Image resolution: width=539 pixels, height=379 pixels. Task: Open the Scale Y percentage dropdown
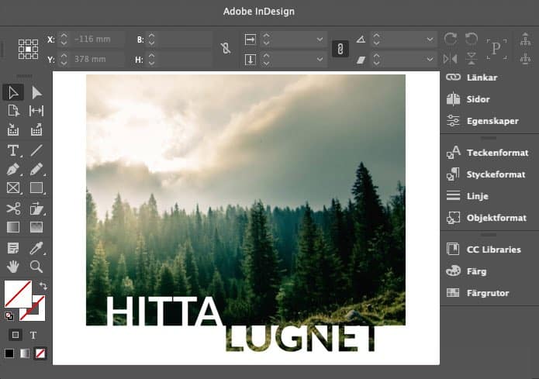[x=320, y=59]
